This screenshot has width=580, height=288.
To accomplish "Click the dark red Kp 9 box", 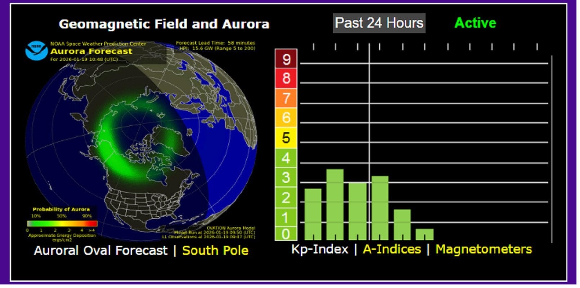I will [286, 59].
